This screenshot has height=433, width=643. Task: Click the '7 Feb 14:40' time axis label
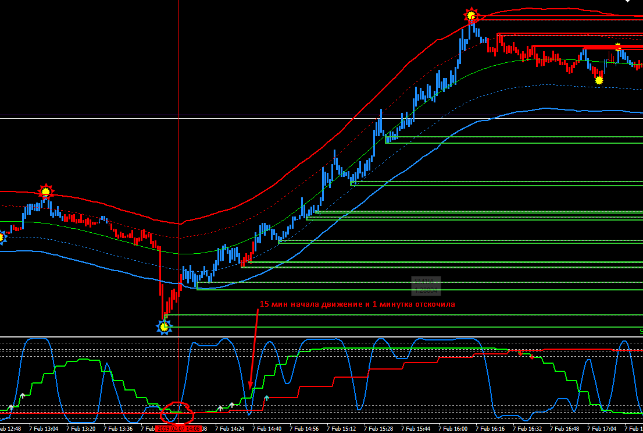[x=267, y=428]
